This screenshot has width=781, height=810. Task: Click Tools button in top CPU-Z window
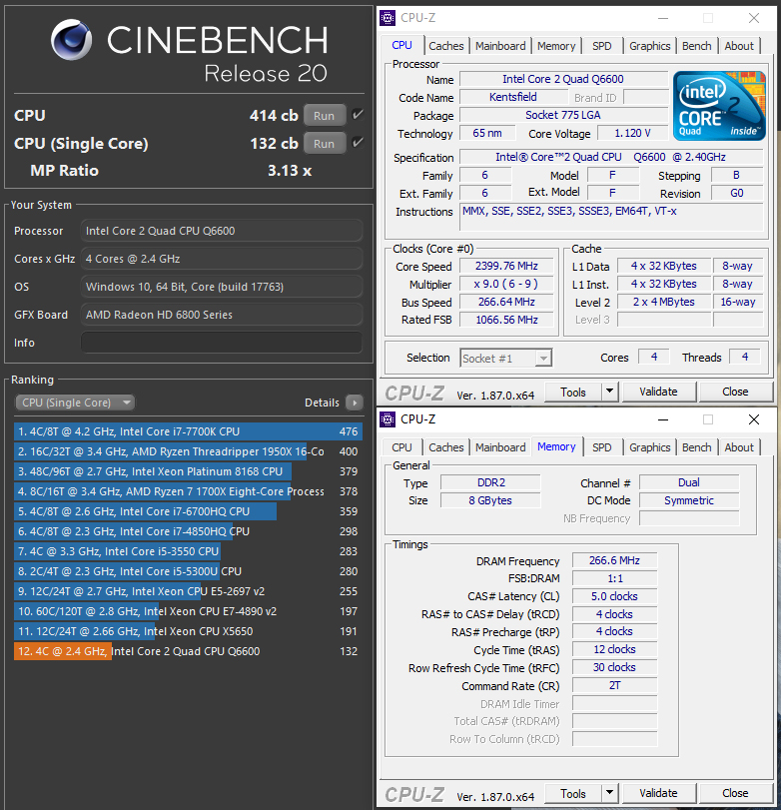coord(573,393)
